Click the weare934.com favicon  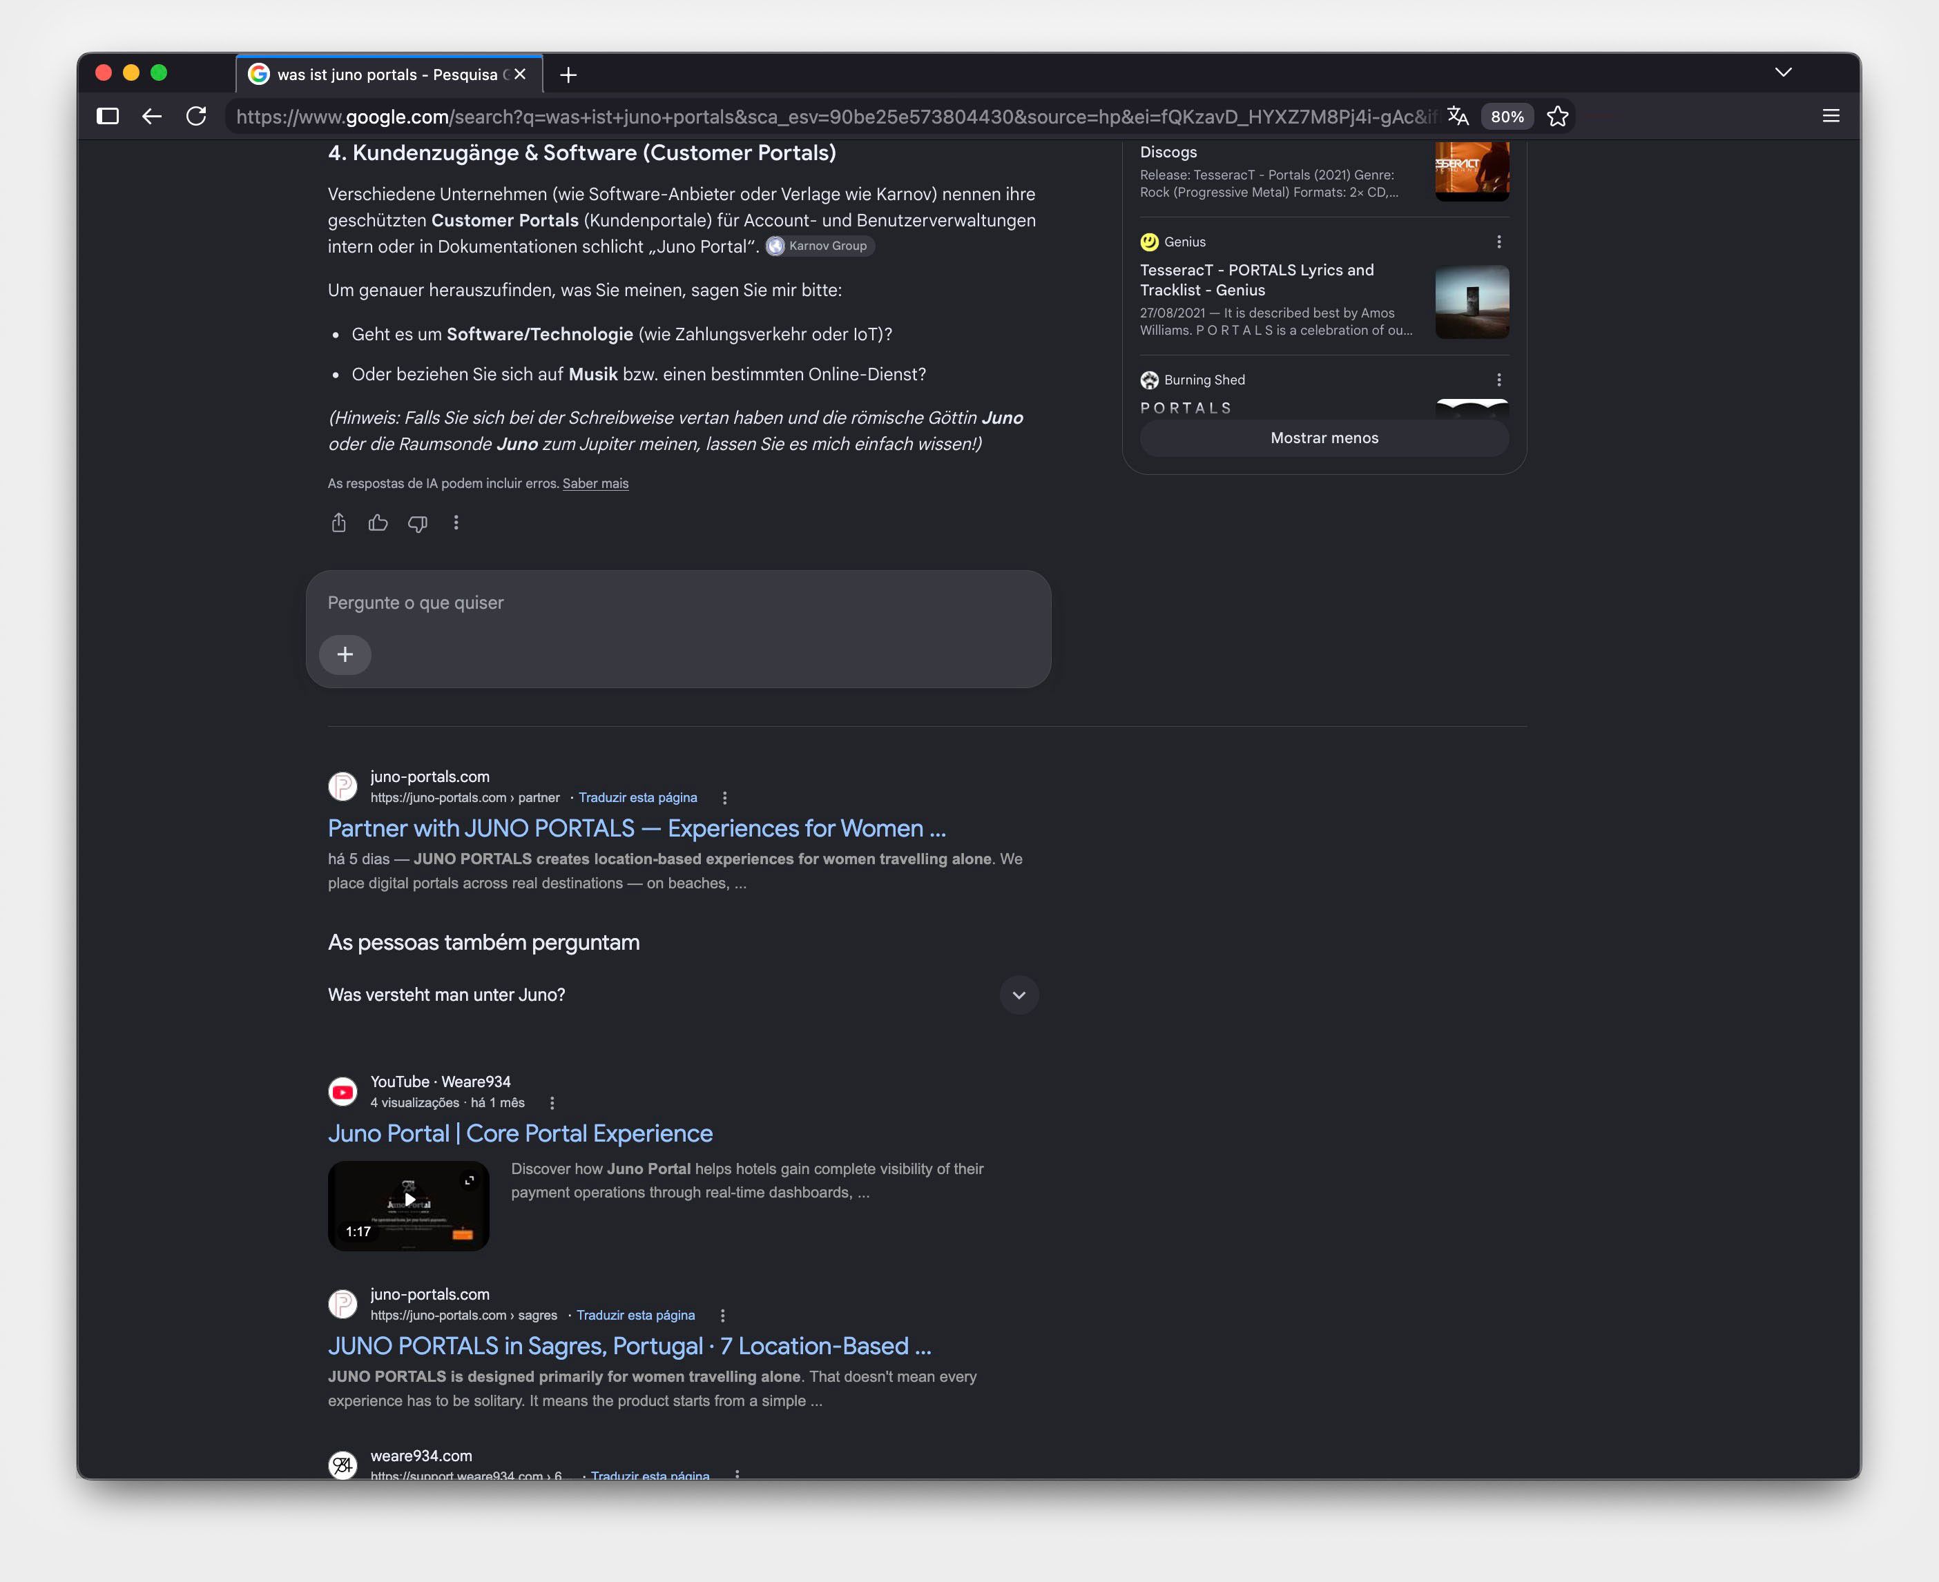click(343, 1465)
